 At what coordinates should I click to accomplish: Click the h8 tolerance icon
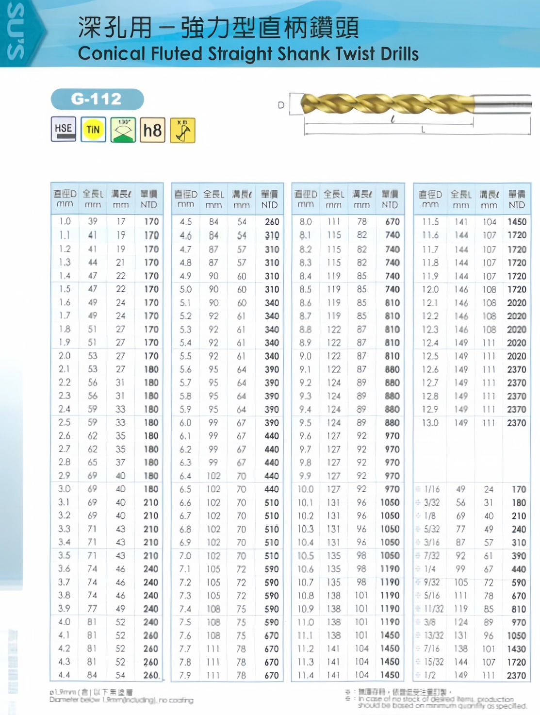tap(153, 130)
